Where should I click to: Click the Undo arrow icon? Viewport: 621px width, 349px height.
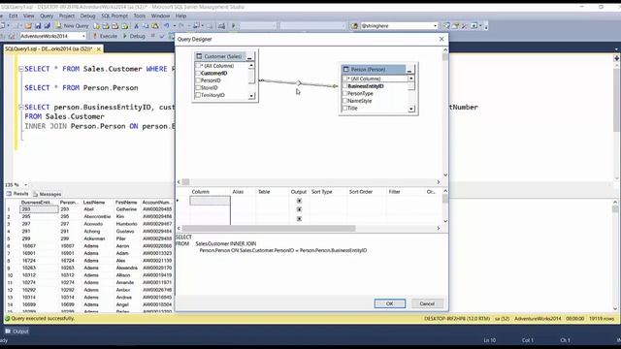[x=167, y=26]
